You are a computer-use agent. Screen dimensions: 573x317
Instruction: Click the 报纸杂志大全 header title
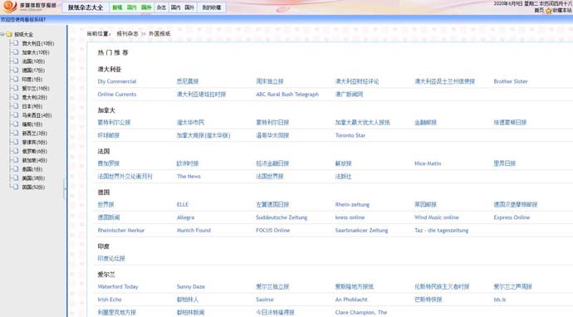pyautogui.click(x=86, y=7)
